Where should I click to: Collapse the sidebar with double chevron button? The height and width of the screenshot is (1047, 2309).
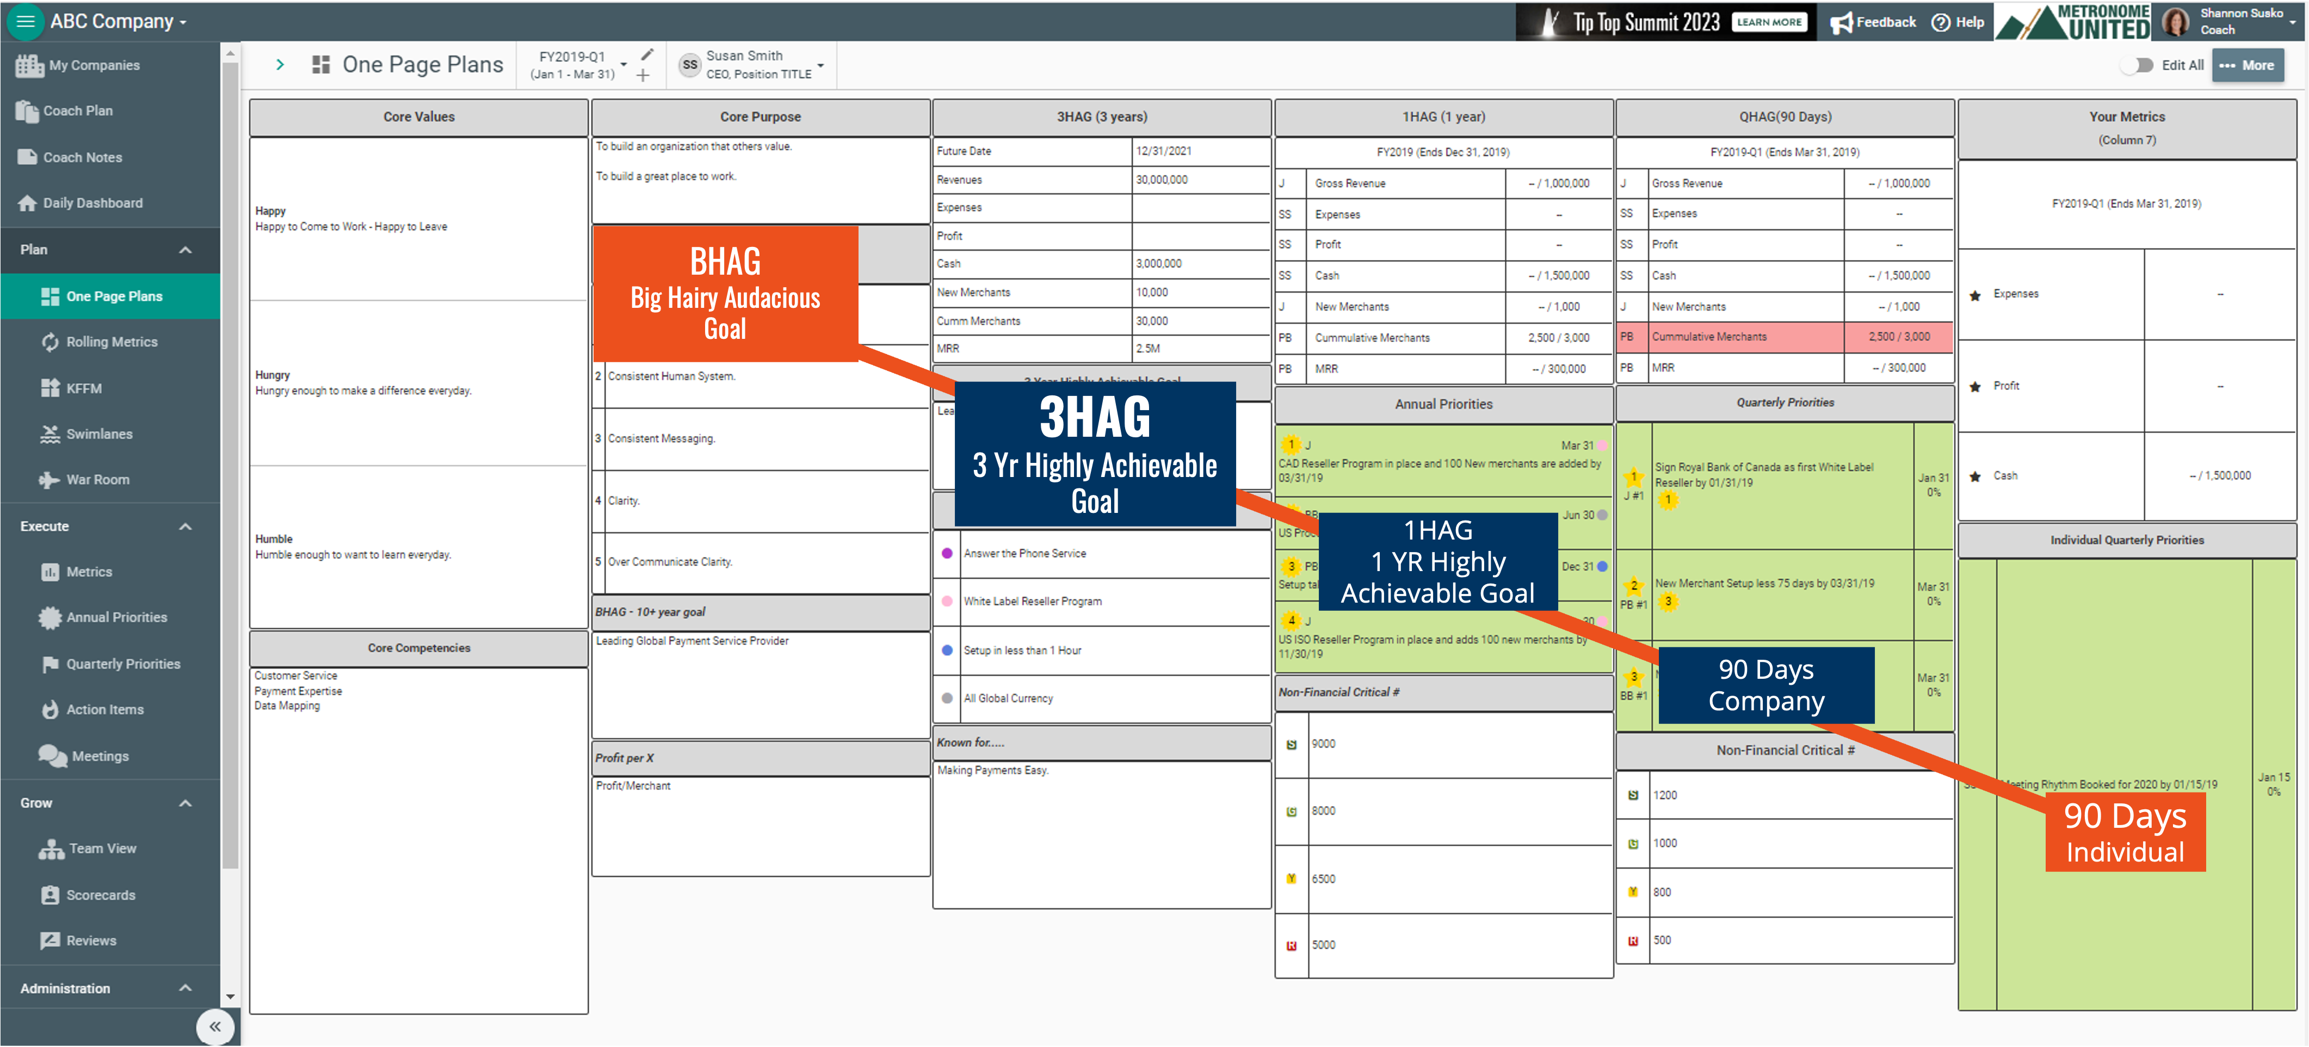point(215,1027)
